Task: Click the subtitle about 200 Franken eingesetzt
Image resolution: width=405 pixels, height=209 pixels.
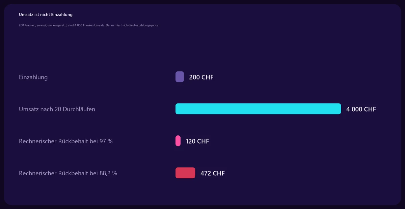Action: tap(89, 25)
